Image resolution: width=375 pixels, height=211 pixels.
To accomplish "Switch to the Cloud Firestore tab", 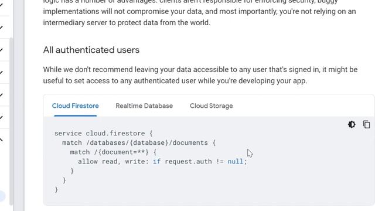I will 76,105.
